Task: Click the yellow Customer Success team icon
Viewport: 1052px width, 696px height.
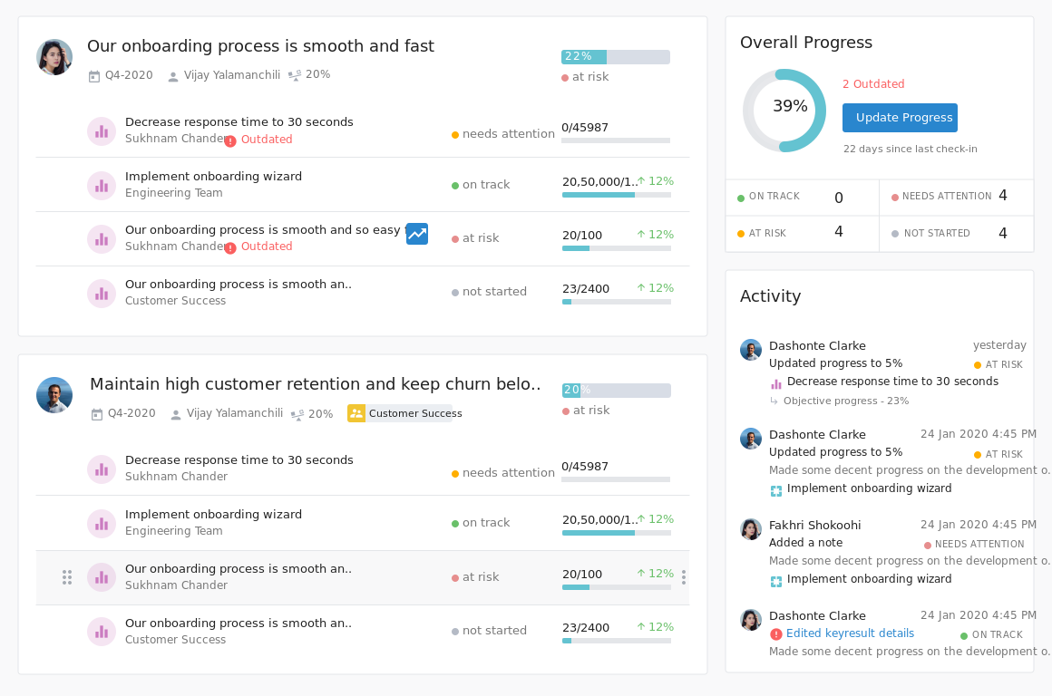Action: (x=356, y=413)
